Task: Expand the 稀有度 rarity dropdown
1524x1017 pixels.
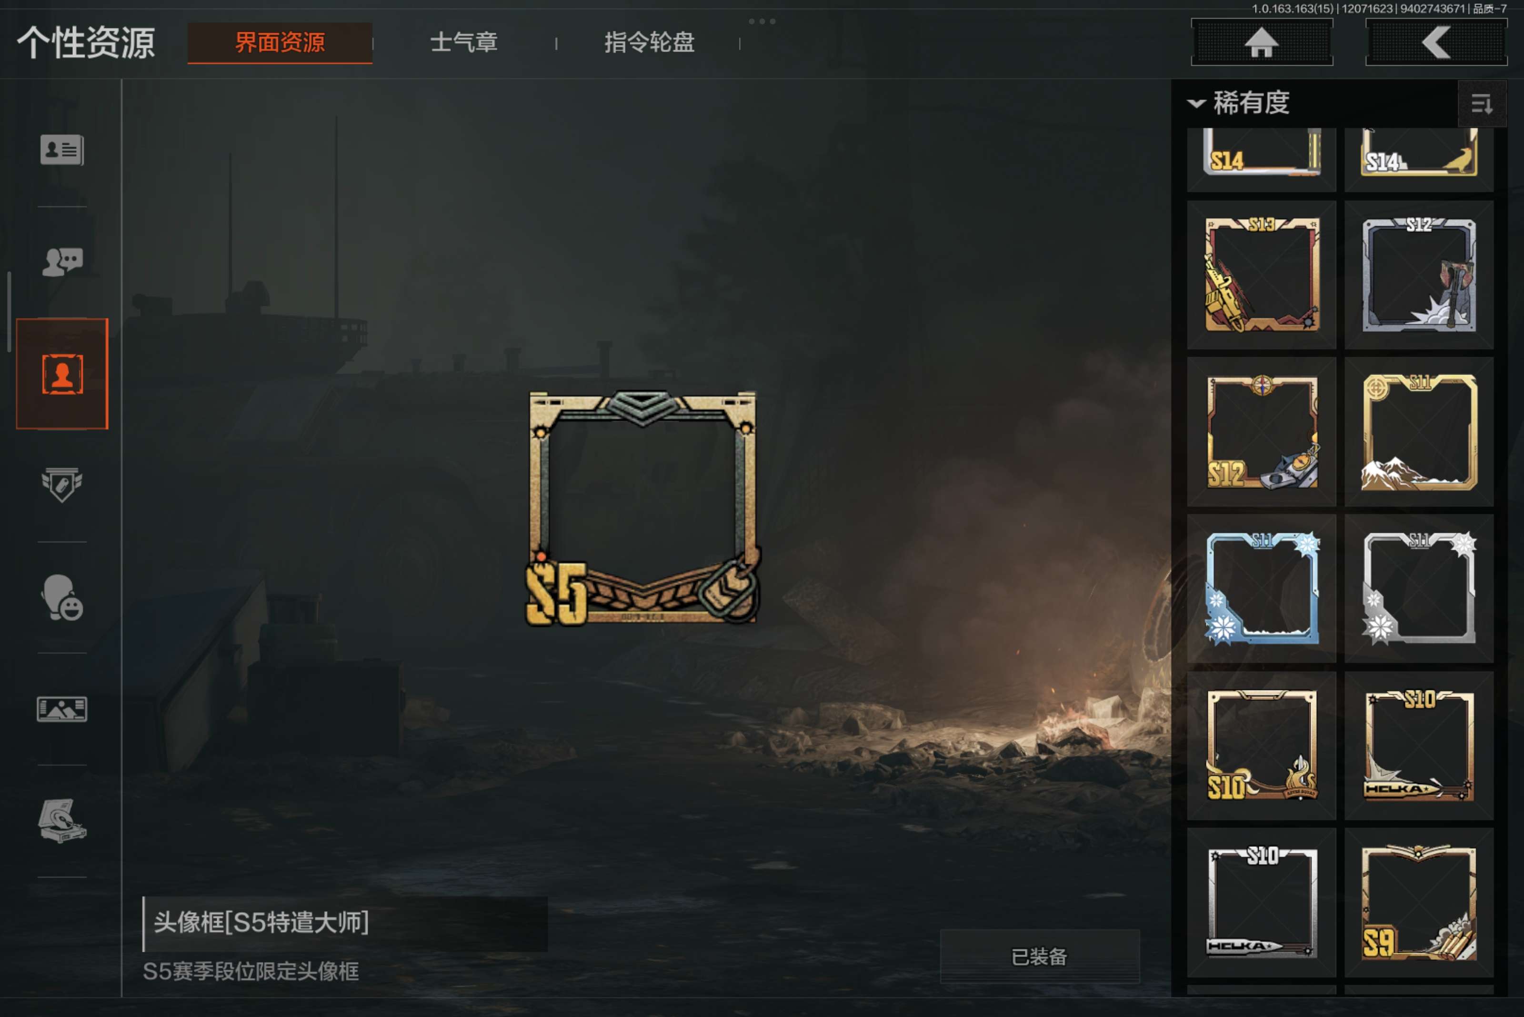Action: coord(1239,103)
